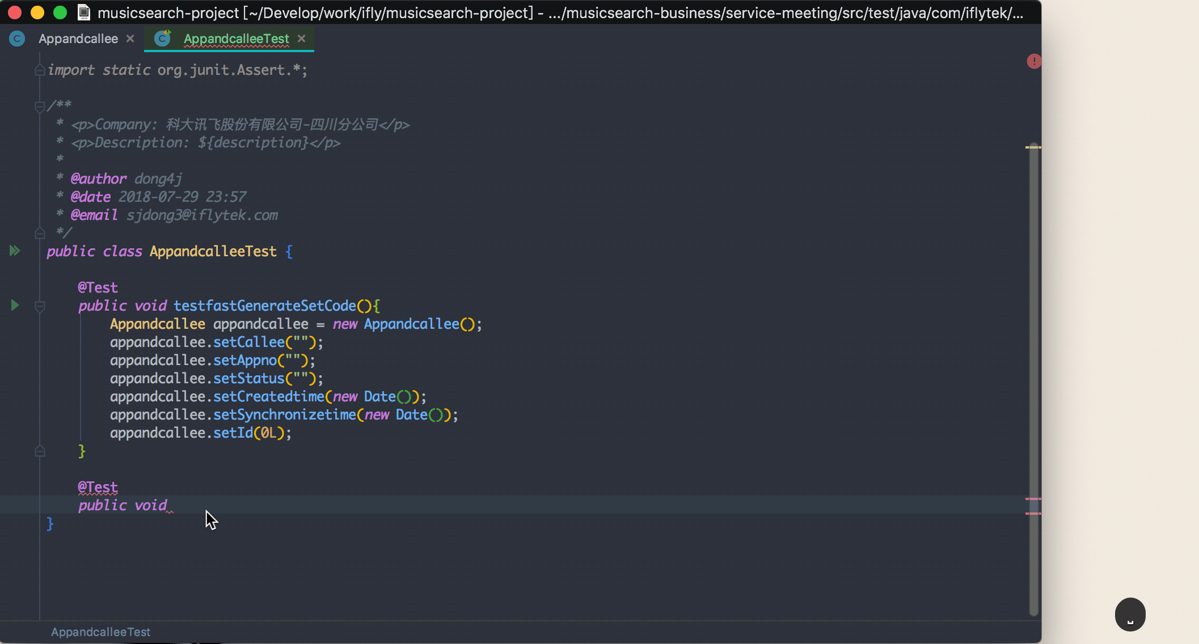Run the testfastGenerateSetCode test via the gutter arrow
1199x644 pixels.
15,306
